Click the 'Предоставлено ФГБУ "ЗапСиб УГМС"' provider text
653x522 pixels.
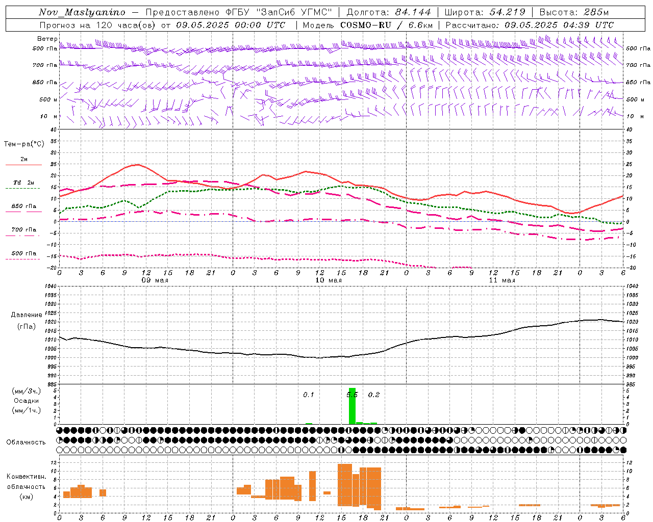click(239, 12)
